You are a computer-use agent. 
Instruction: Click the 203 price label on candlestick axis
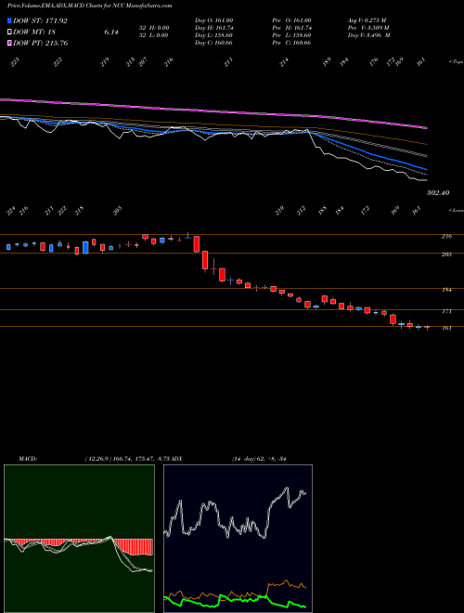(x=446, y=254)
